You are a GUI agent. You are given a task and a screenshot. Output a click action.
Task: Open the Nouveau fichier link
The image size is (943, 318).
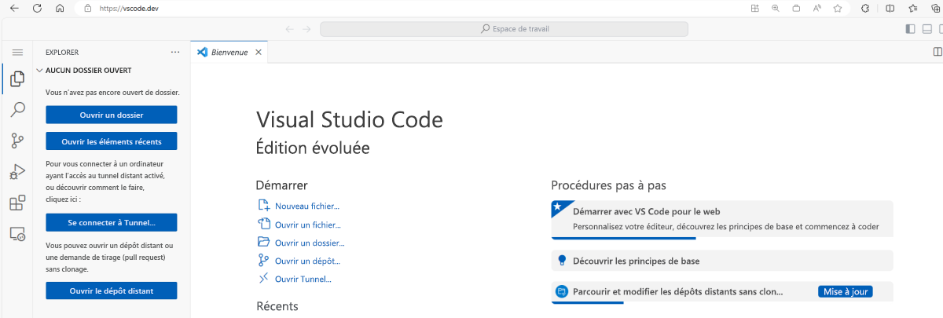307,206
